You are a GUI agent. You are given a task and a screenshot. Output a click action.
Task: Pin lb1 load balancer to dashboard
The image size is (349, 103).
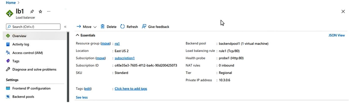pos(32,12)
